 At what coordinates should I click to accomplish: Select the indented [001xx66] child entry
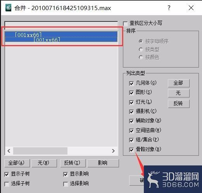coord(61,40)
